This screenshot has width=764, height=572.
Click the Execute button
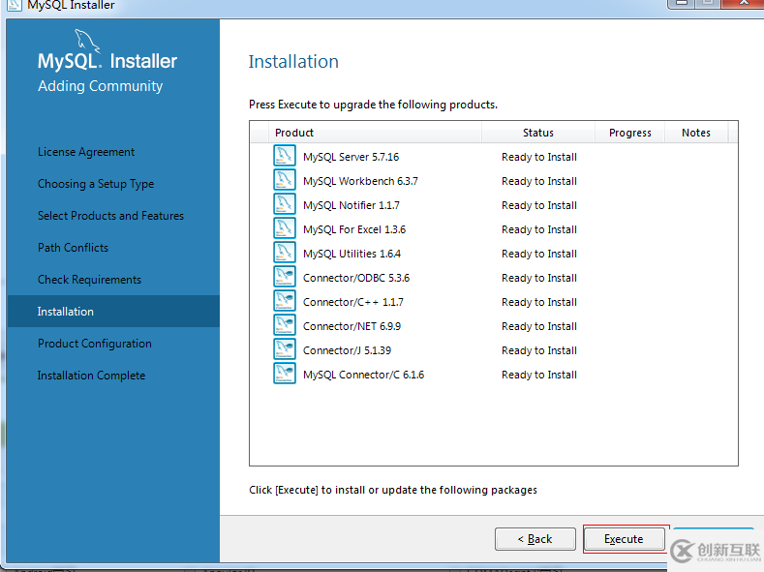625,539
